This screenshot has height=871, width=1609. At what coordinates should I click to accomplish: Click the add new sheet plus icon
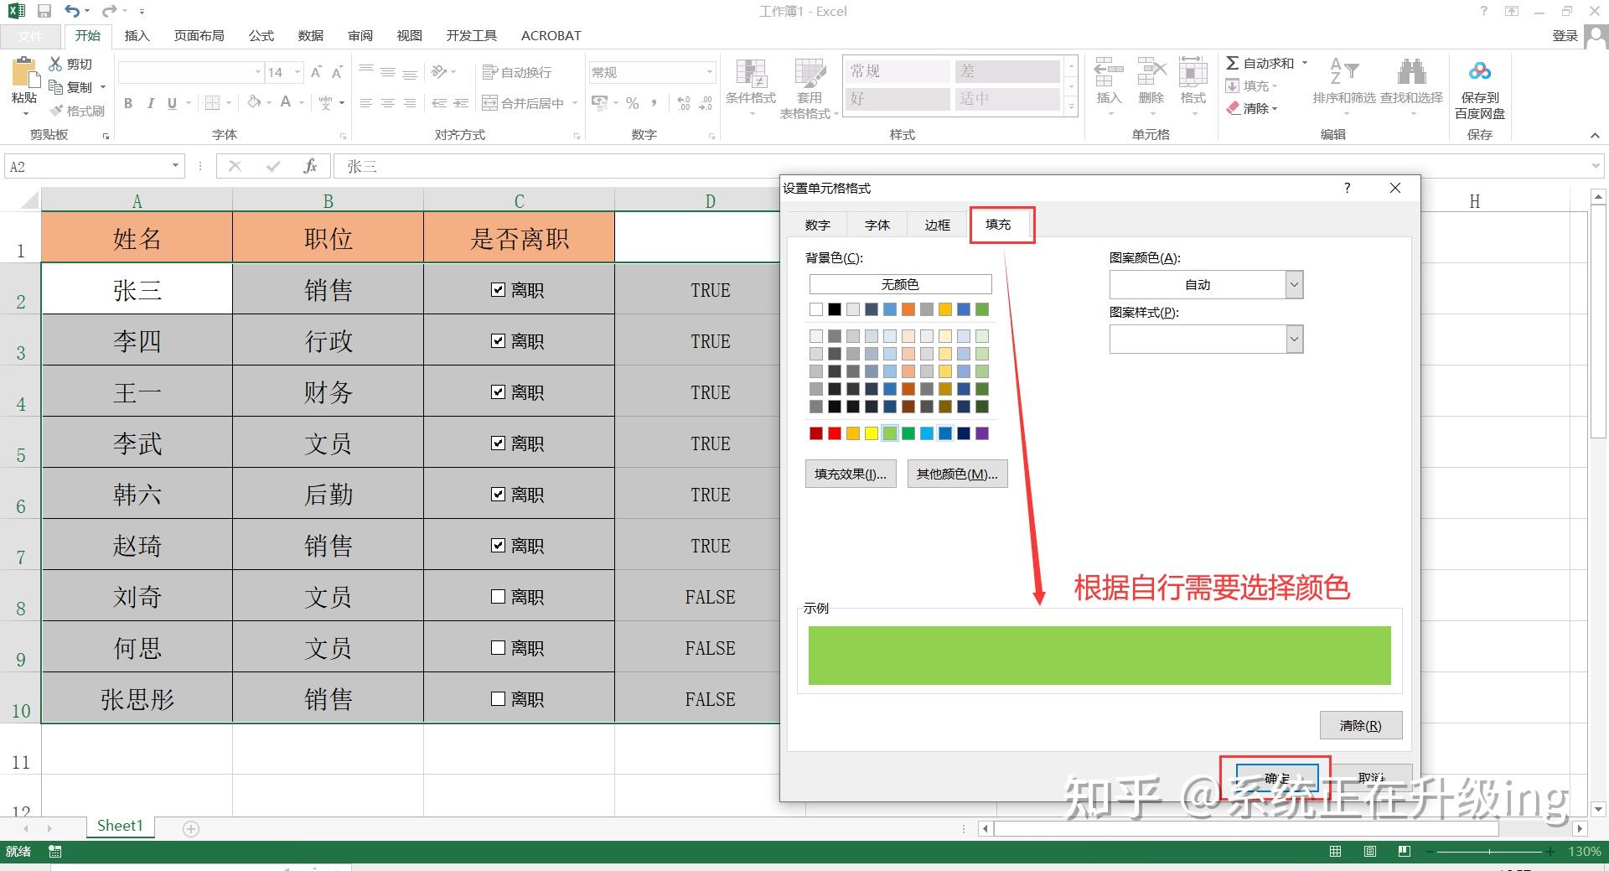coord(191,828)
